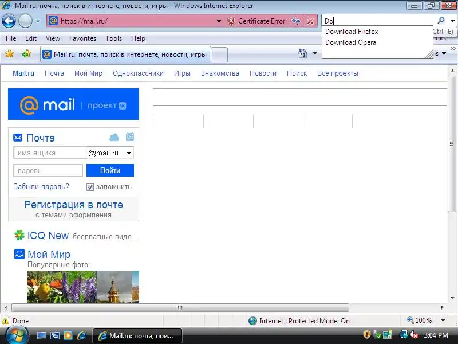Image resolution: width=458 pixels, height=344 pixels.
Task: Click the vertical scrollbar thumb
Action: click(452, 144)
